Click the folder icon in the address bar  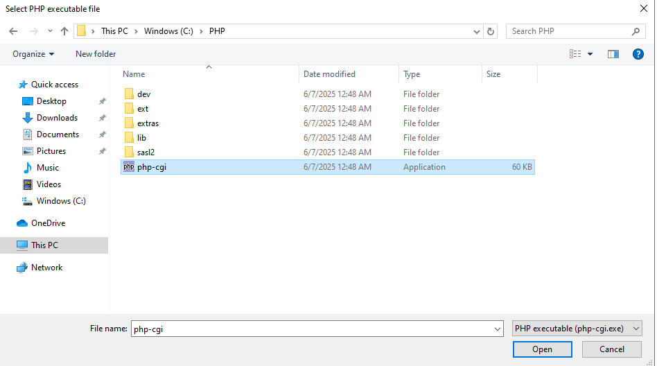[81, 31]
